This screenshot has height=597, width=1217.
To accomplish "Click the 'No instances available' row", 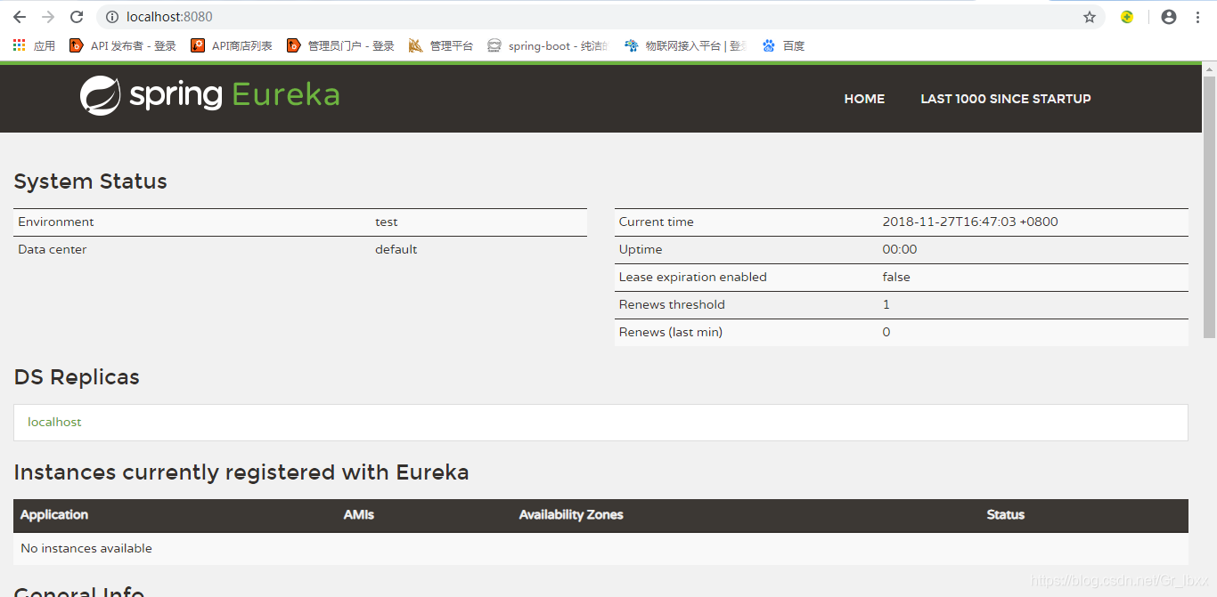I will tap(600, 548).
